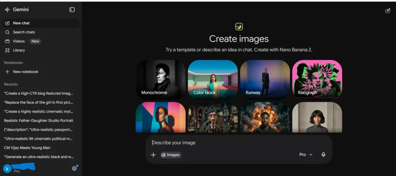The height and width of the screenshot is (176, 396).
Task: Select the cartoon haunted-room template thumbnail
Action: coord(213,117)
